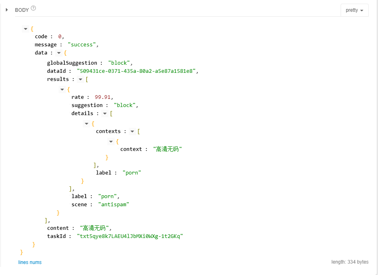Collapse the BODY section triangle

(x=7, y=10)
